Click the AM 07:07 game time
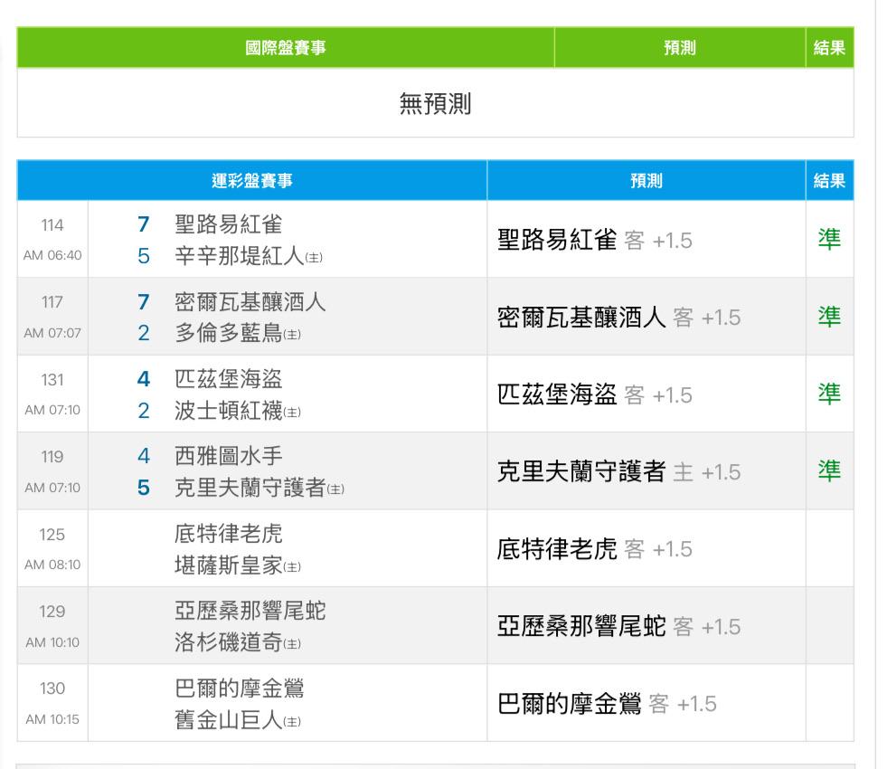The height and width of the screenshot is (769, 887). [52, 333]
